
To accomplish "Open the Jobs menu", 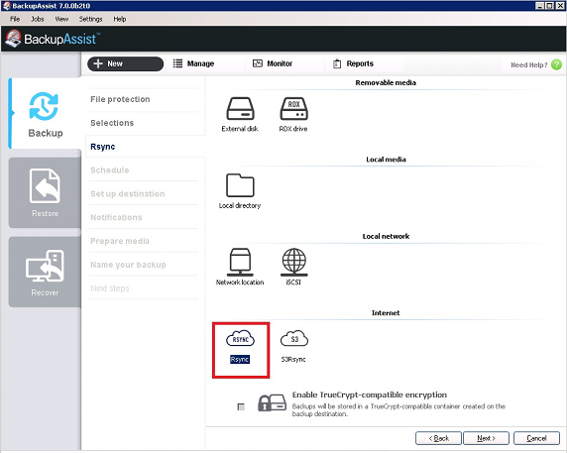I will [38, 19].
